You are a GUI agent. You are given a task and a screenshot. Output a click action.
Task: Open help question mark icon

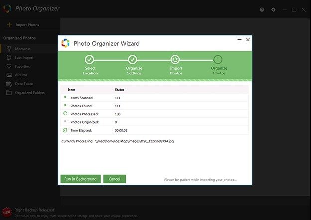coord(262,10)
